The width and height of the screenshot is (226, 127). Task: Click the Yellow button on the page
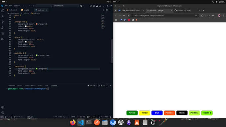coord(145,113)
